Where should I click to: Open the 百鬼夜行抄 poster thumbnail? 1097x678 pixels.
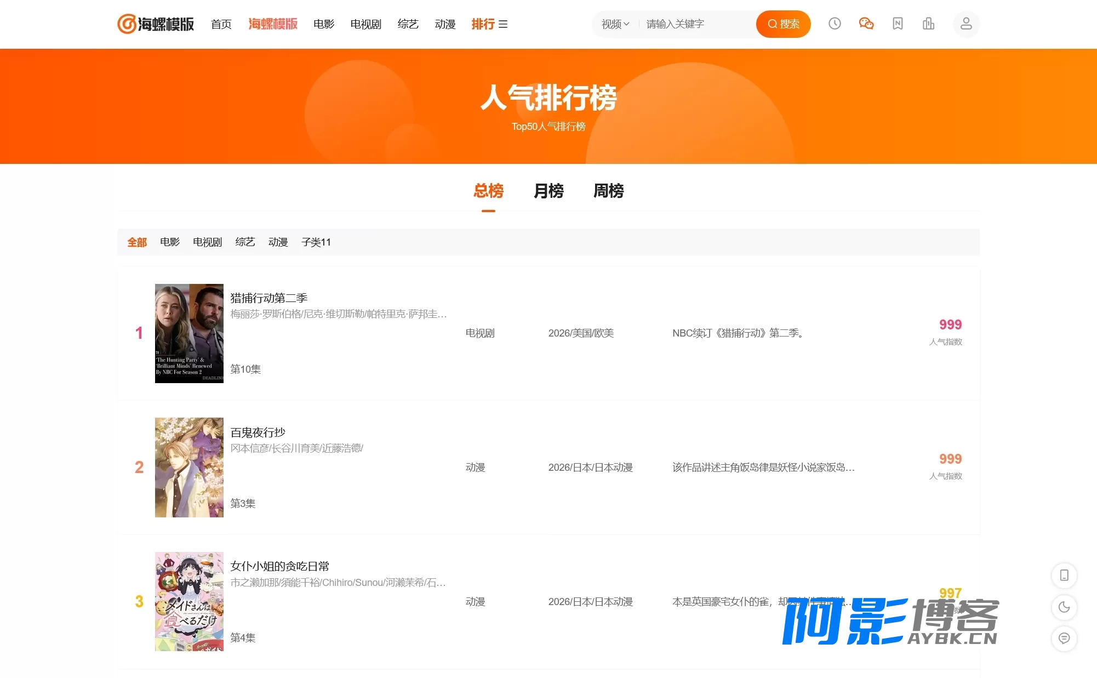coord(189,468)
